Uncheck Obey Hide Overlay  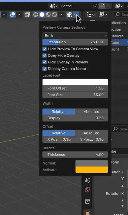45,55
